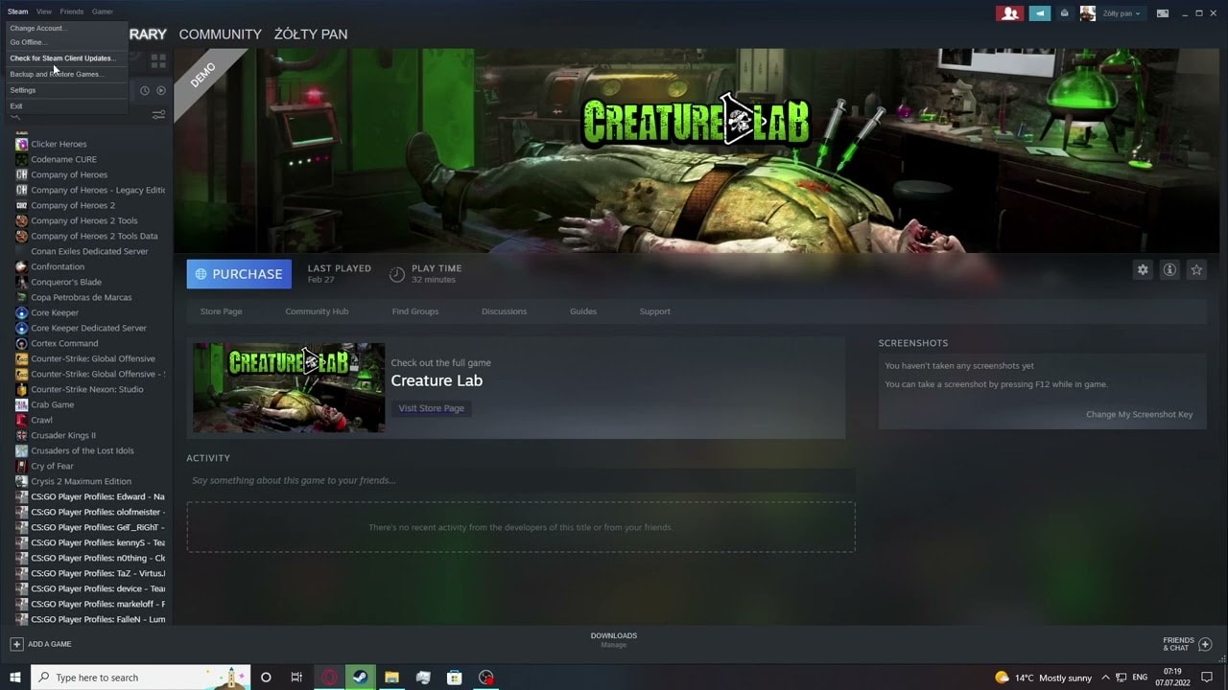This screenshot has height=690, width=1228.
Task: Click the ADD A GAME label
Action: click(50, 644)
